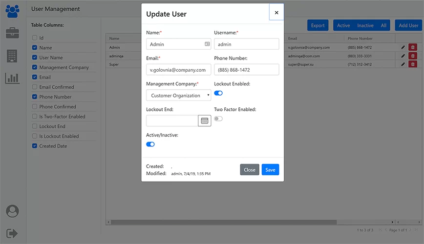
Task: Go to the previous page in pagination
Action: (386, 230)
